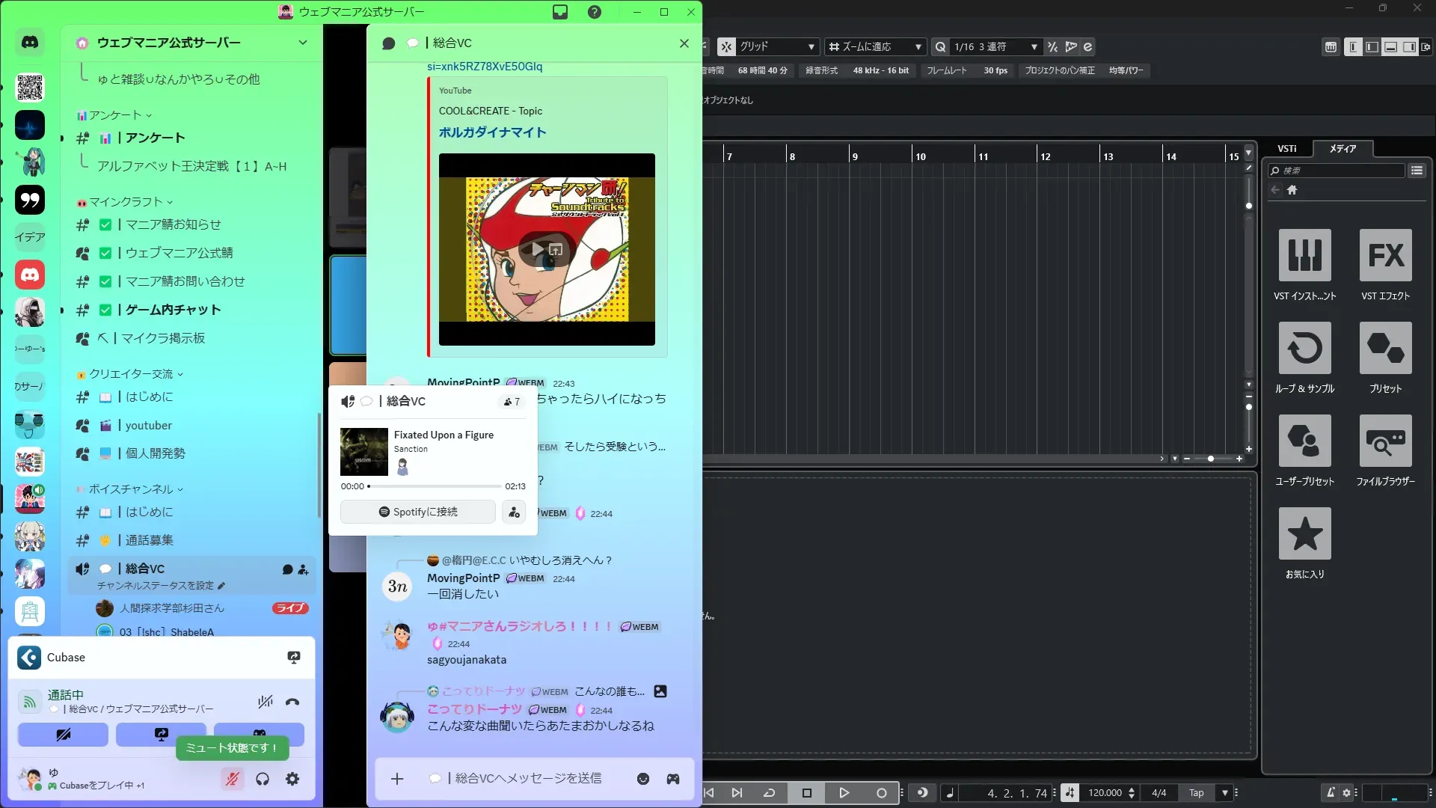Switch to the VSTi tab
Screen dimensions: 1436x808
[x=1286, y=149]
